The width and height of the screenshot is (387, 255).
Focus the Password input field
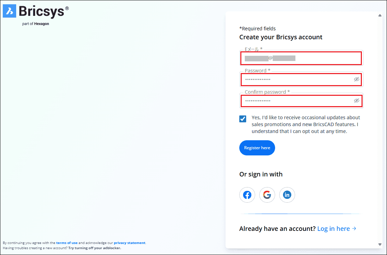click(296, 80)
